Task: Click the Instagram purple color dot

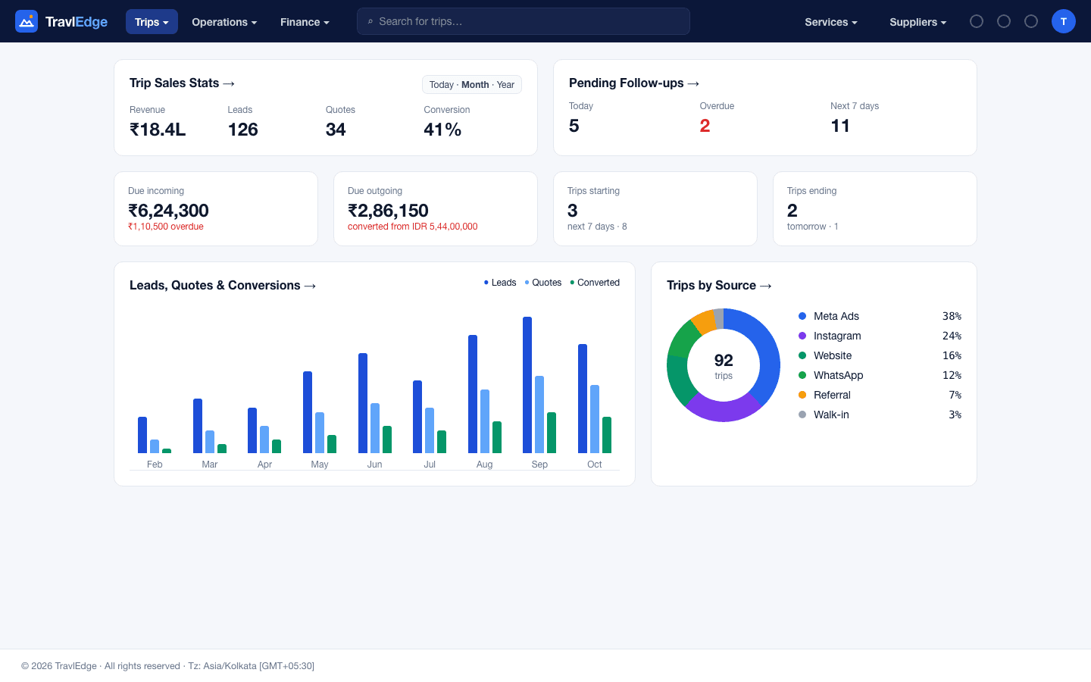Action: coord(802,336)
